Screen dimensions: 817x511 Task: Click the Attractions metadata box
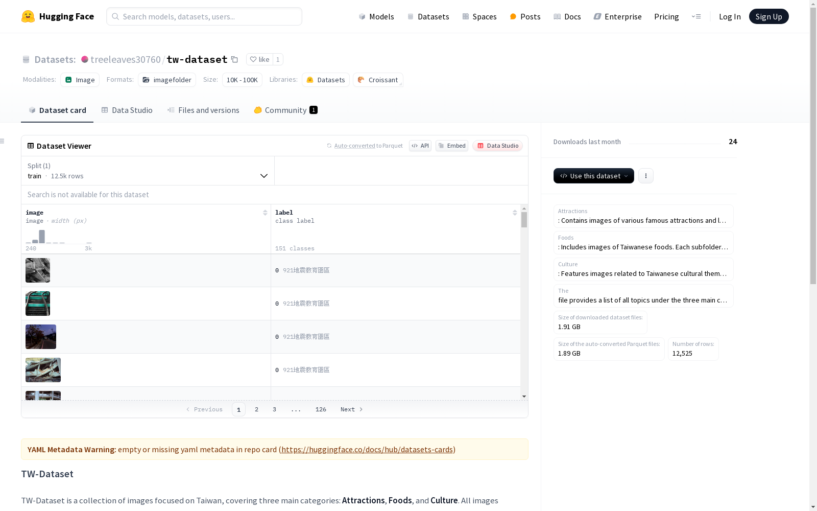643,216
